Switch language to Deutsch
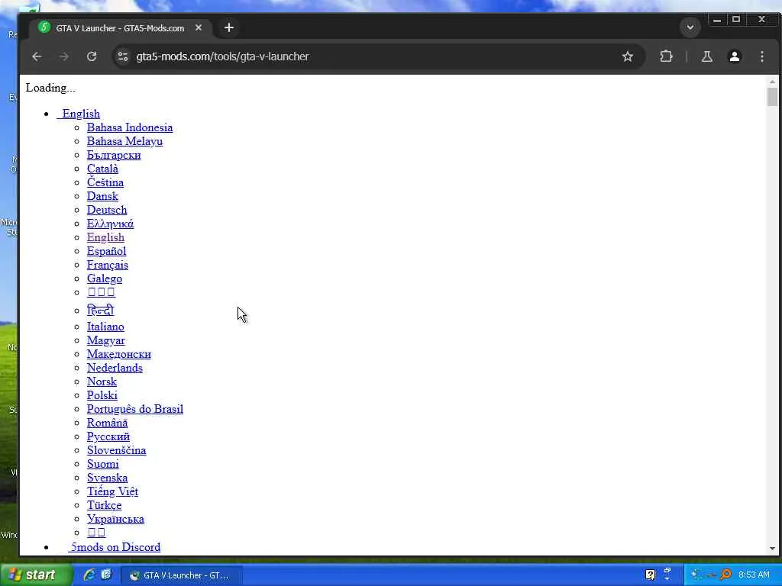 pos(107,211)
